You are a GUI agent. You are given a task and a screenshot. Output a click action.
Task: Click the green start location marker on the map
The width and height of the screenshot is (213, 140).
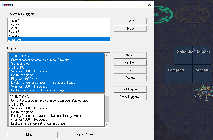[164, 14]
